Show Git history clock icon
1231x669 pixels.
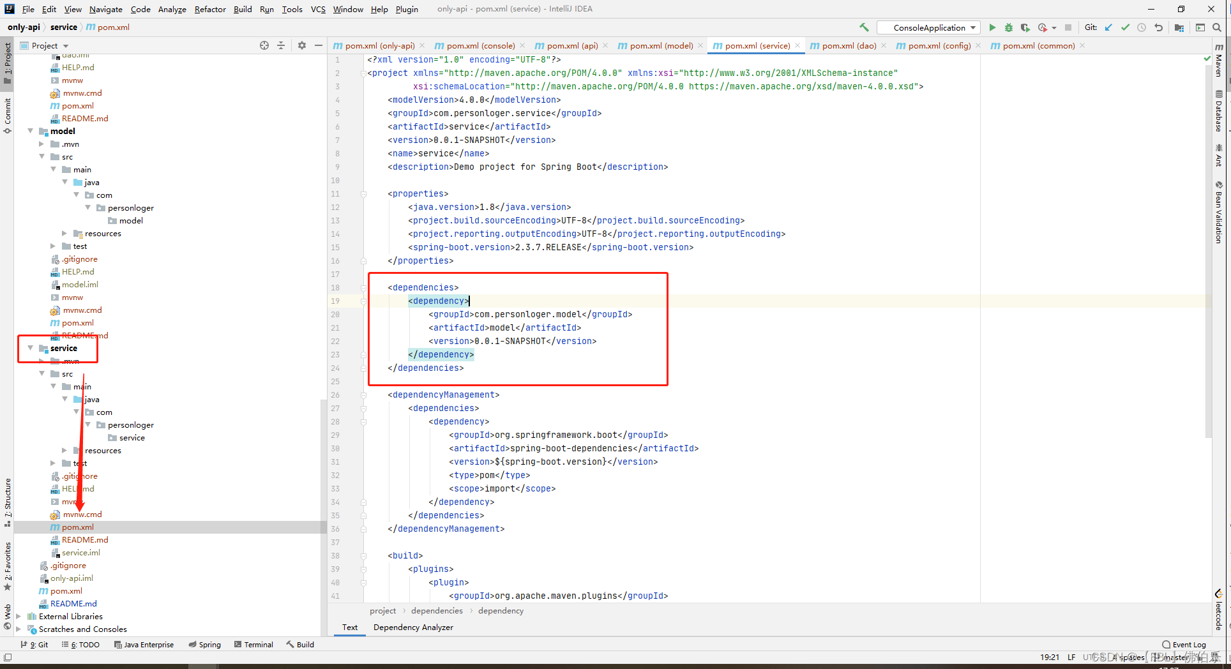coord(1142,27)
